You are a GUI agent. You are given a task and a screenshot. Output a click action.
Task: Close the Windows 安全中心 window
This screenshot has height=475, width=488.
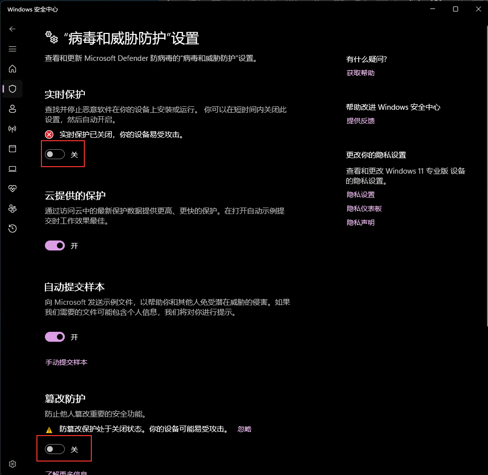pos(479,9)
